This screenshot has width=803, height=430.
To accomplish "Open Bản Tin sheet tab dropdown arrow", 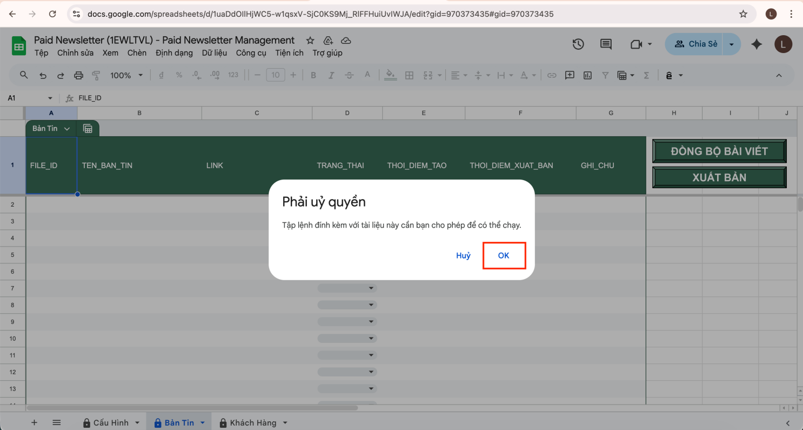I will point(203,422).
